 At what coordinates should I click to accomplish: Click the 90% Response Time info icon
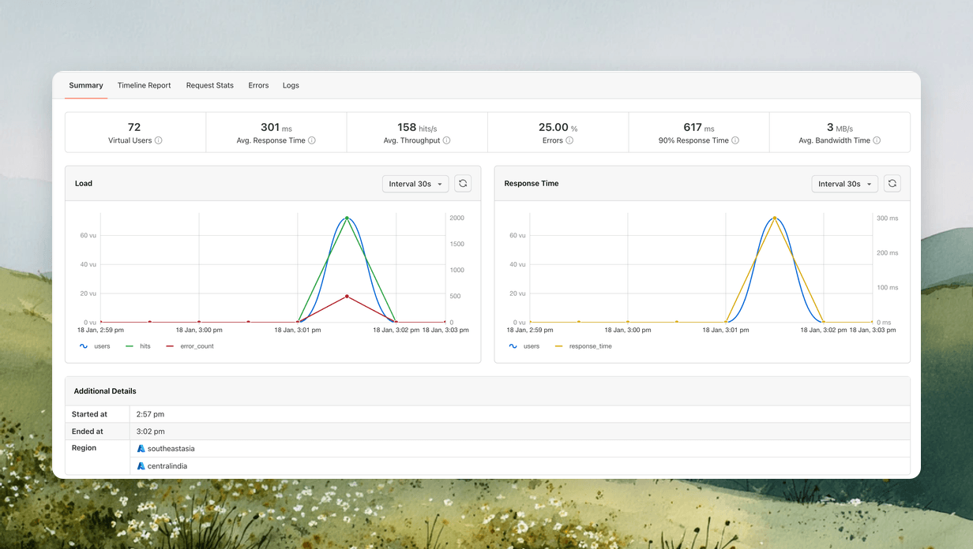click(735, 140)
